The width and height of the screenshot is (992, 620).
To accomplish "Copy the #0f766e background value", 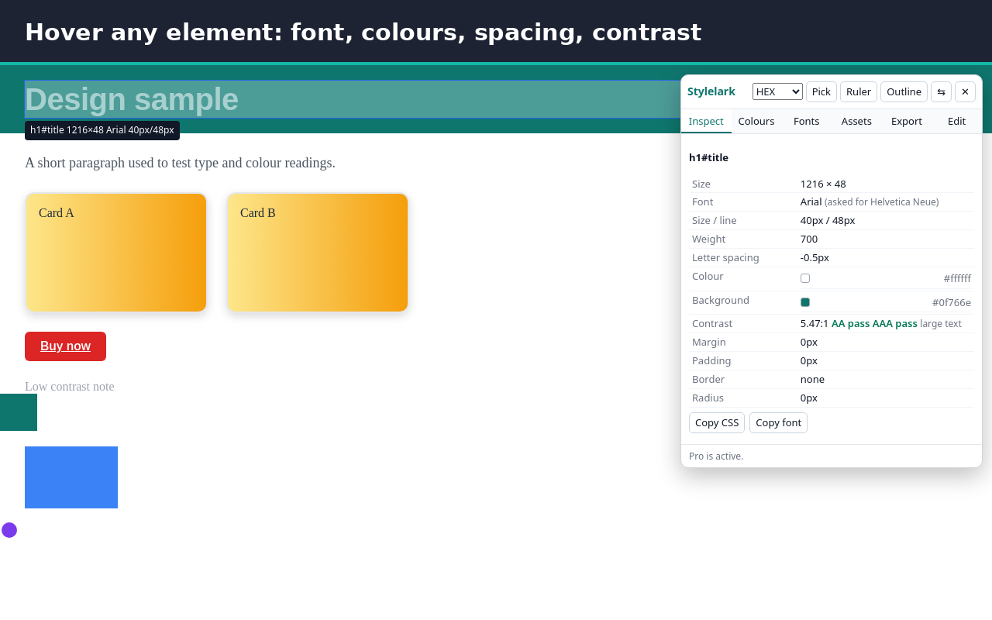I will tap(952, 302).
